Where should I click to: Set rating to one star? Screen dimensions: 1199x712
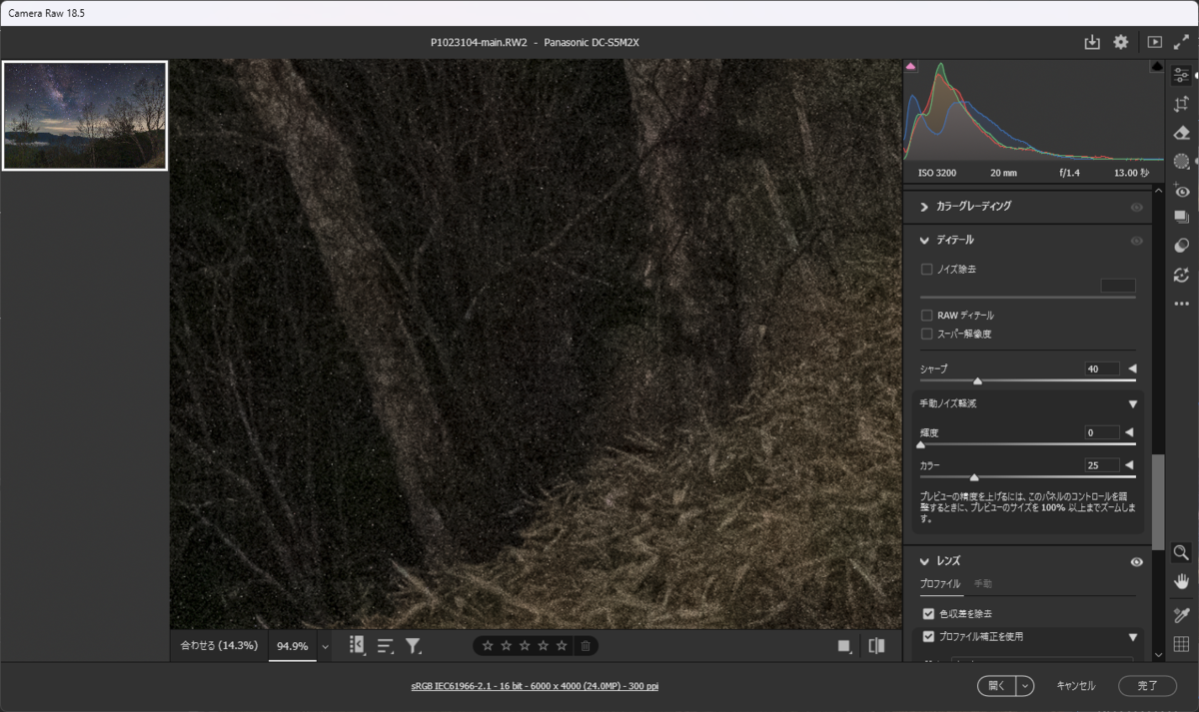(x=488, y=646)
